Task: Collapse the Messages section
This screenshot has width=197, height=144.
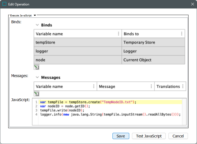Action: click(37, 77)
